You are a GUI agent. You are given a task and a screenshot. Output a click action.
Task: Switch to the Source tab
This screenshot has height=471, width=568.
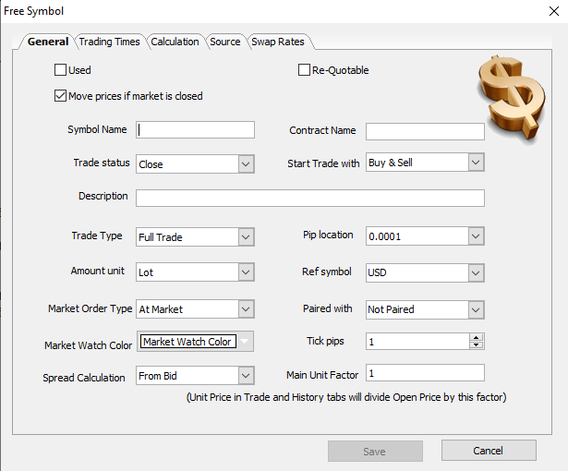click(225, 42)
